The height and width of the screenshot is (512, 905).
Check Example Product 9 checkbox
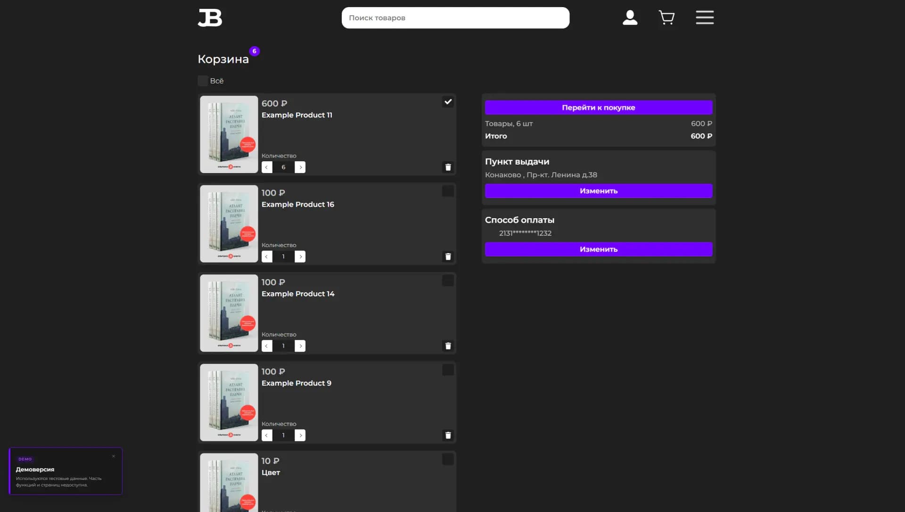448,370
